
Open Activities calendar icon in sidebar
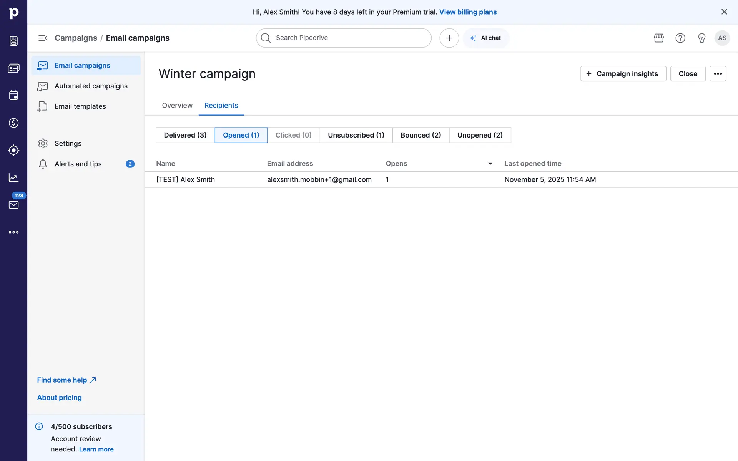click(x=13, y=96)
